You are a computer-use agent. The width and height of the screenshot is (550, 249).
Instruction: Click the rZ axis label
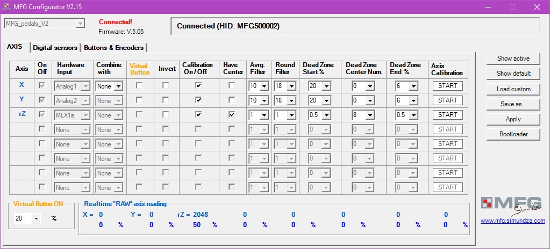pos(22,113)
